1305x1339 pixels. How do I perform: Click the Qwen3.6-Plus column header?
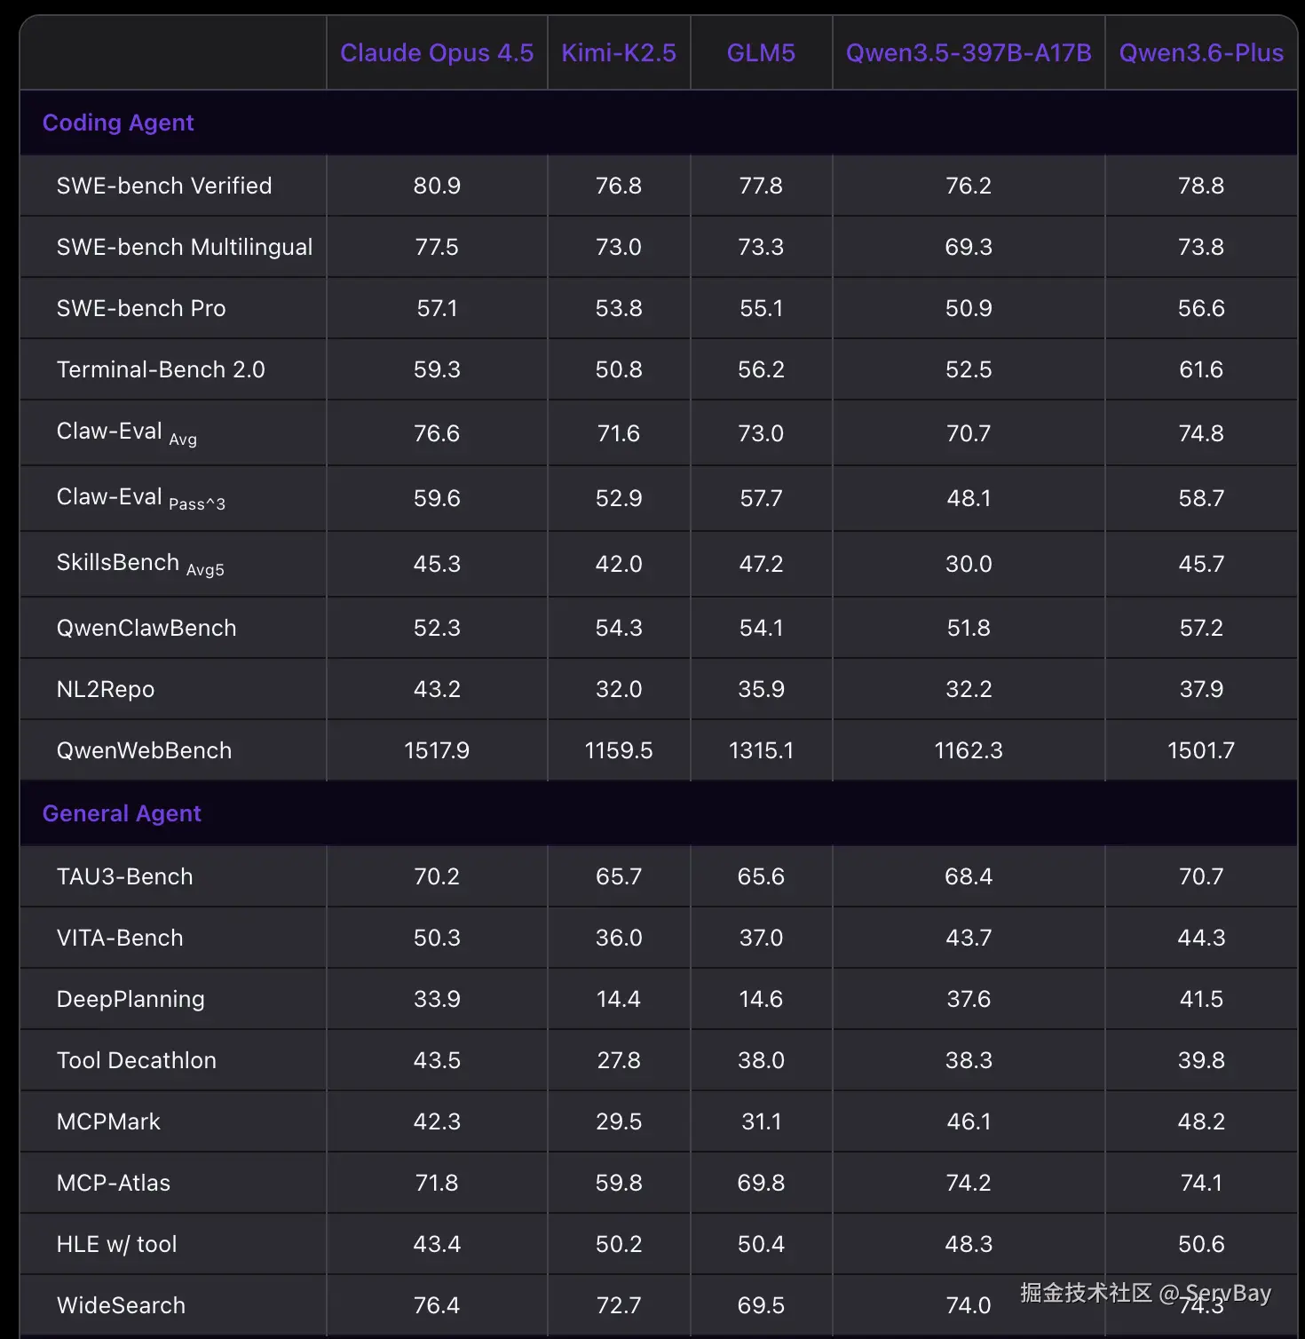(1201, 53)
